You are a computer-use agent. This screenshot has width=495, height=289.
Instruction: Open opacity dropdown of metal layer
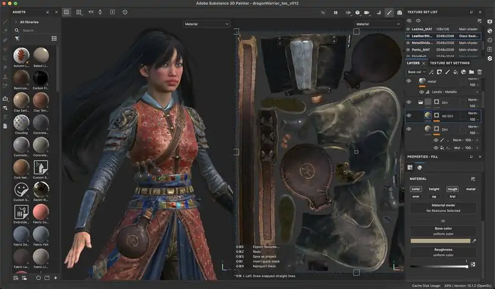[473, 85]
